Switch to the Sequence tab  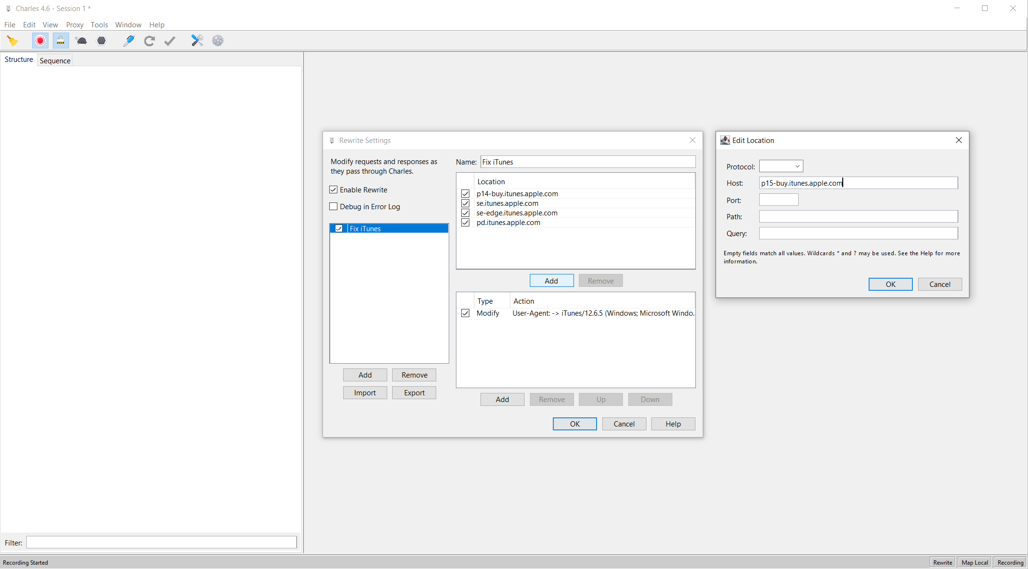(55, 60)
